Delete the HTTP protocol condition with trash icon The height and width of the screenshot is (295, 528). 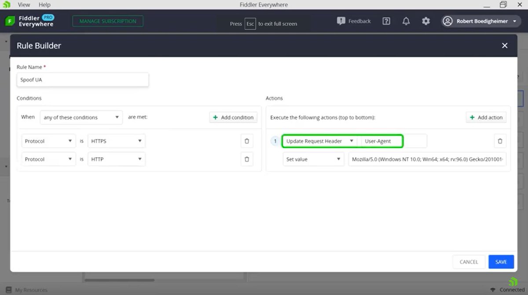[x=247, y=159]
